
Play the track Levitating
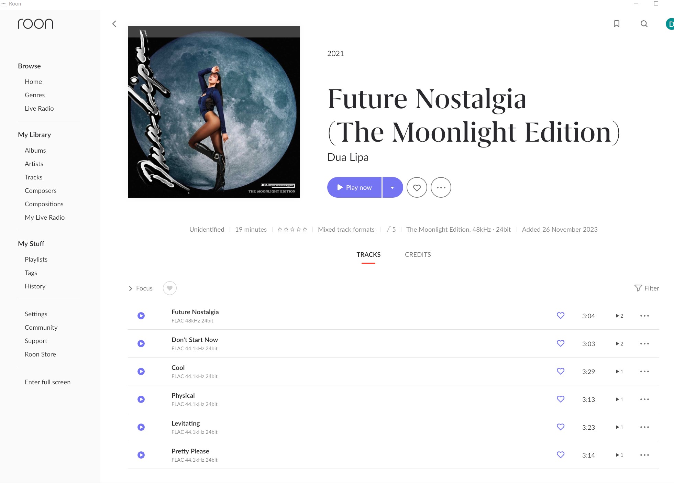click(x=141, y=427)
